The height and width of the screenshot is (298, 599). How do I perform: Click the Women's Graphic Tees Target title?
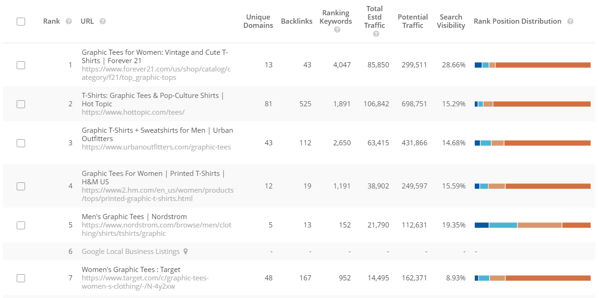pyautogui.click(x=131, y=270)
